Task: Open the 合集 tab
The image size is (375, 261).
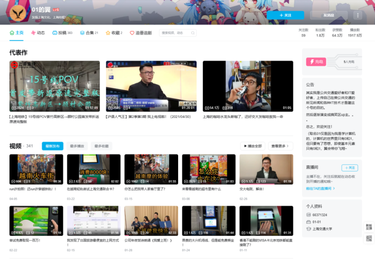Action: 89,33
